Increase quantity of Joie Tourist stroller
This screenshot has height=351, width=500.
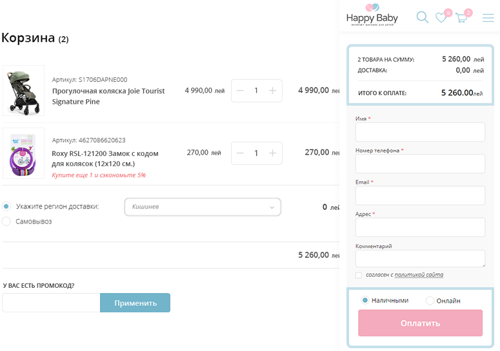272,91
